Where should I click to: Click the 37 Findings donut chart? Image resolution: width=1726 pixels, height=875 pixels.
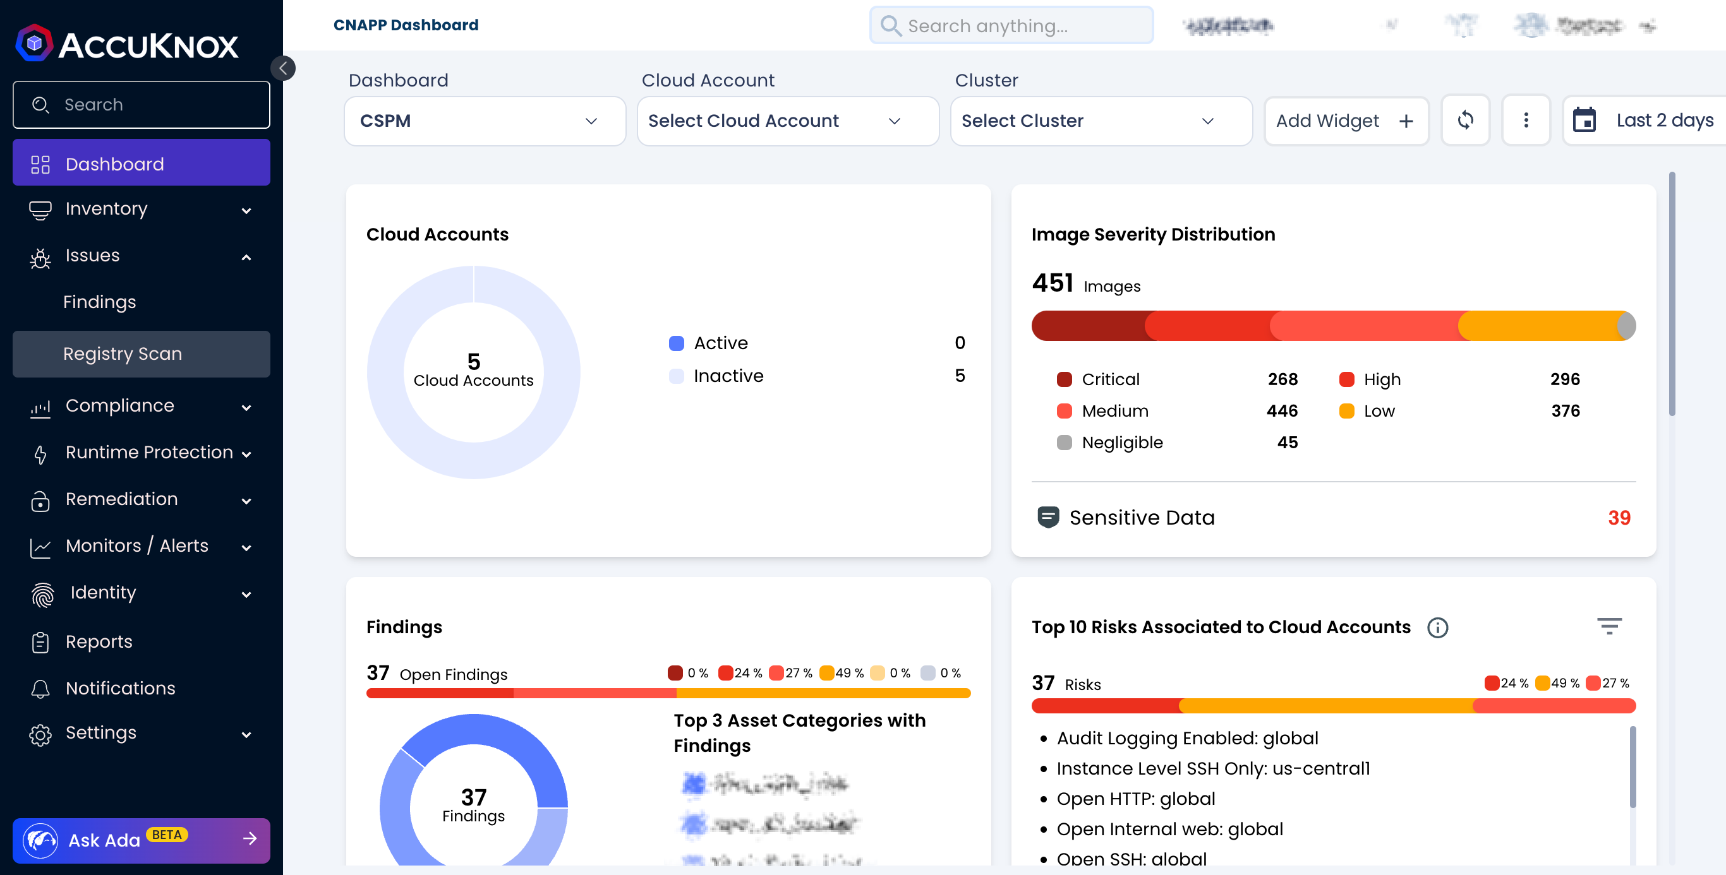pyautogui.click(x=474, y=790)
